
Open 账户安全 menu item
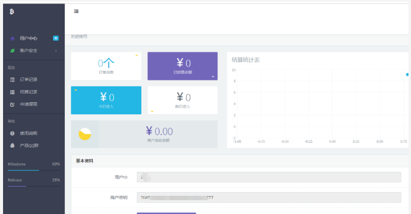(x=34, y=51)
